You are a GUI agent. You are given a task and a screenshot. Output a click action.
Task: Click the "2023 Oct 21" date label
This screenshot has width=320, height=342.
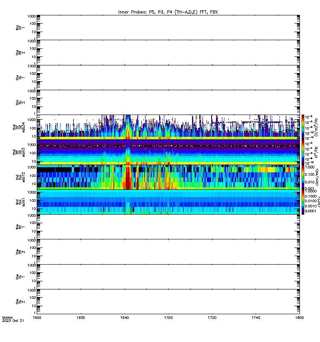coord(13,321)
